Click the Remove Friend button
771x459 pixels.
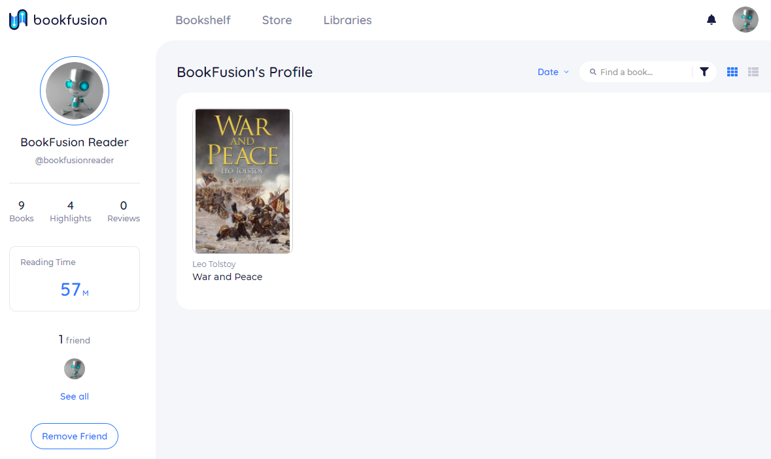[75, 436]
